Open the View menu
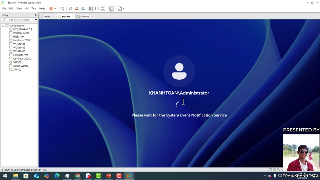 (x=19, y=8)
